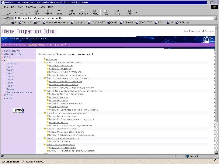The height and width of the screenshot is (164, 219).
Task: Open the History toolbar button
Action: [x=94, y=12]
